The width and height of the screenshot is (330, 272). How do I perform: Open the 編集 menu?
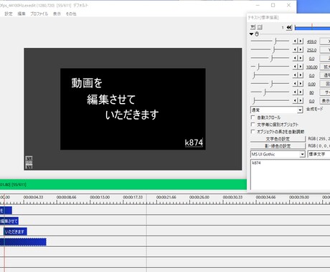tap(22, 14)
